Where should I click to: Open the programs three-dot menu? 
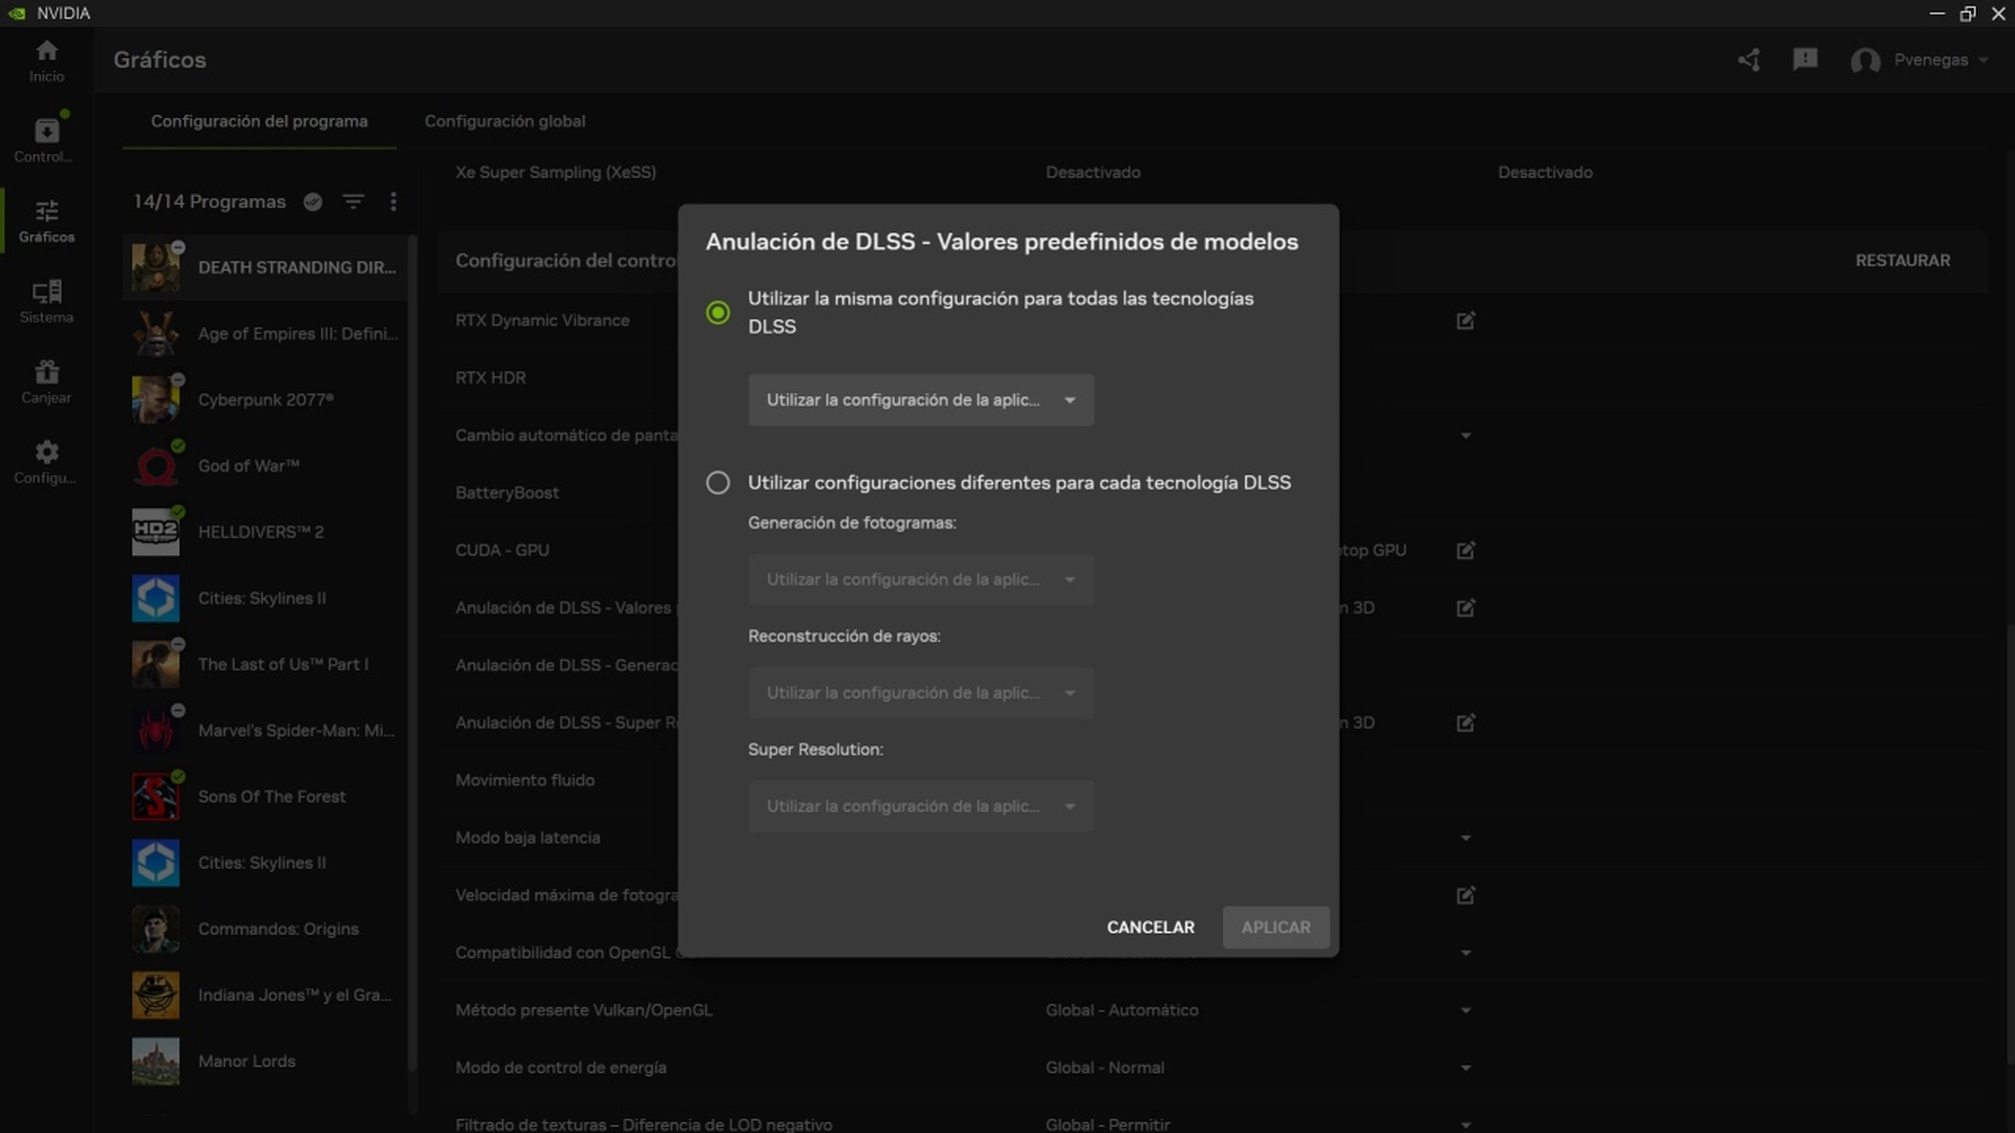coord(393,202)
